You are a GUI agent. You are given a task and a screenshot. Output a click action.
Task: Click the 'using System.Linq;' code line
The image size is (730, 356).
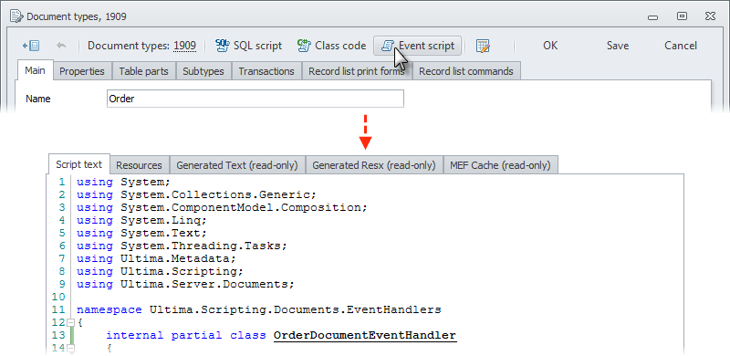(x=141, y=220)
